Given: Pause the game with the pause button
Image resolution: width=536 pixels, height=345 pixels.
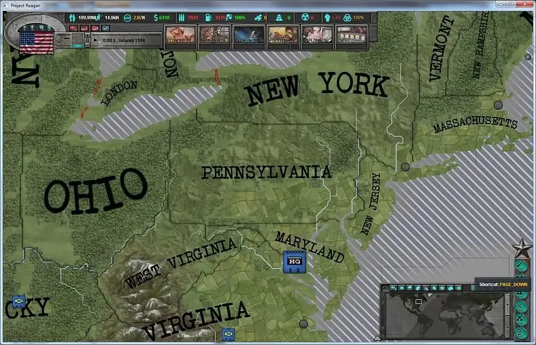Looking at the screenshot, I should pyautogui.click(x=88, y=40).
